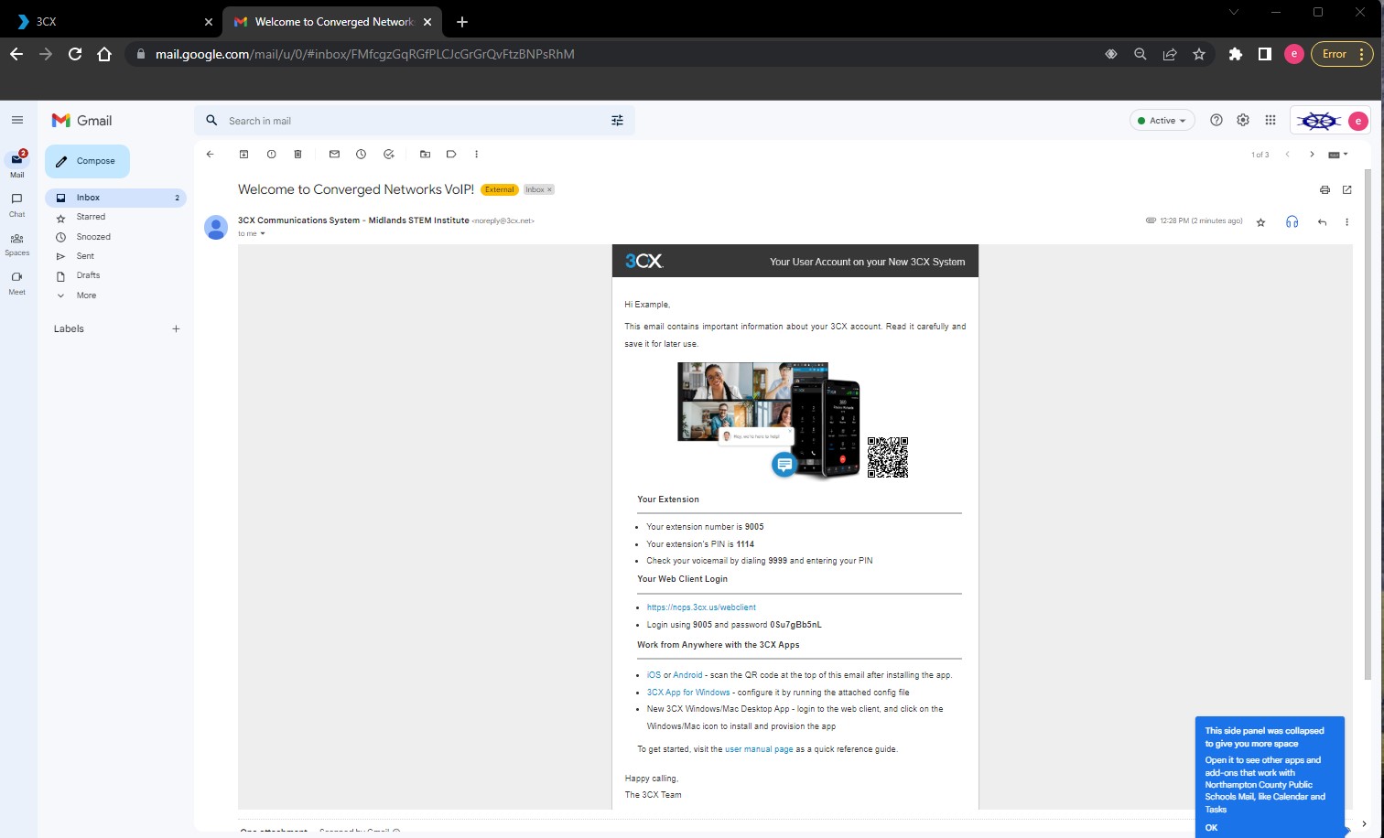Report this email as spam
This screenshot has width=1384, height=838.
coord(272,155)
